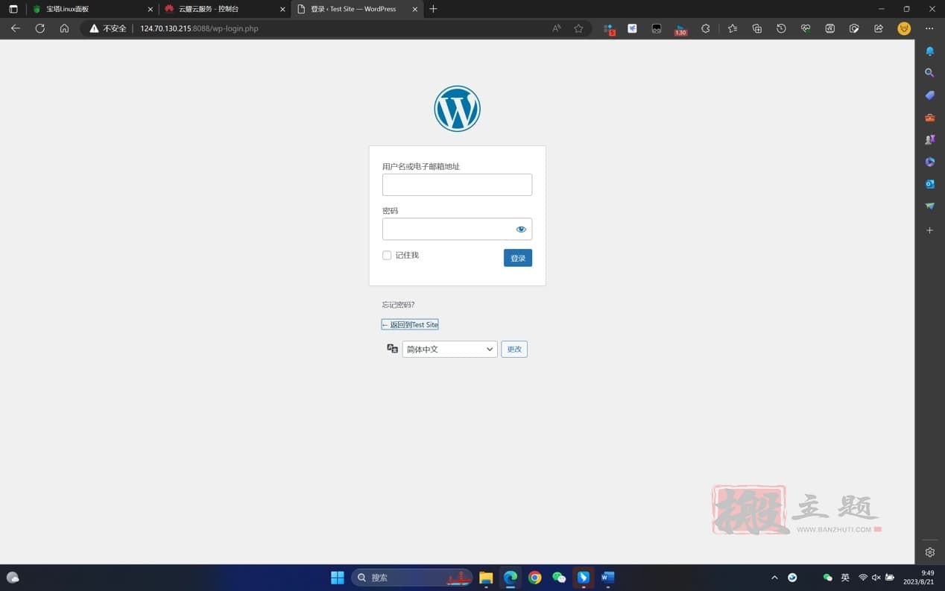The width and height of the screenshot is (945, 591).
Task: Open the Shopping tag icon in sidebar
Action: [929, 95]
